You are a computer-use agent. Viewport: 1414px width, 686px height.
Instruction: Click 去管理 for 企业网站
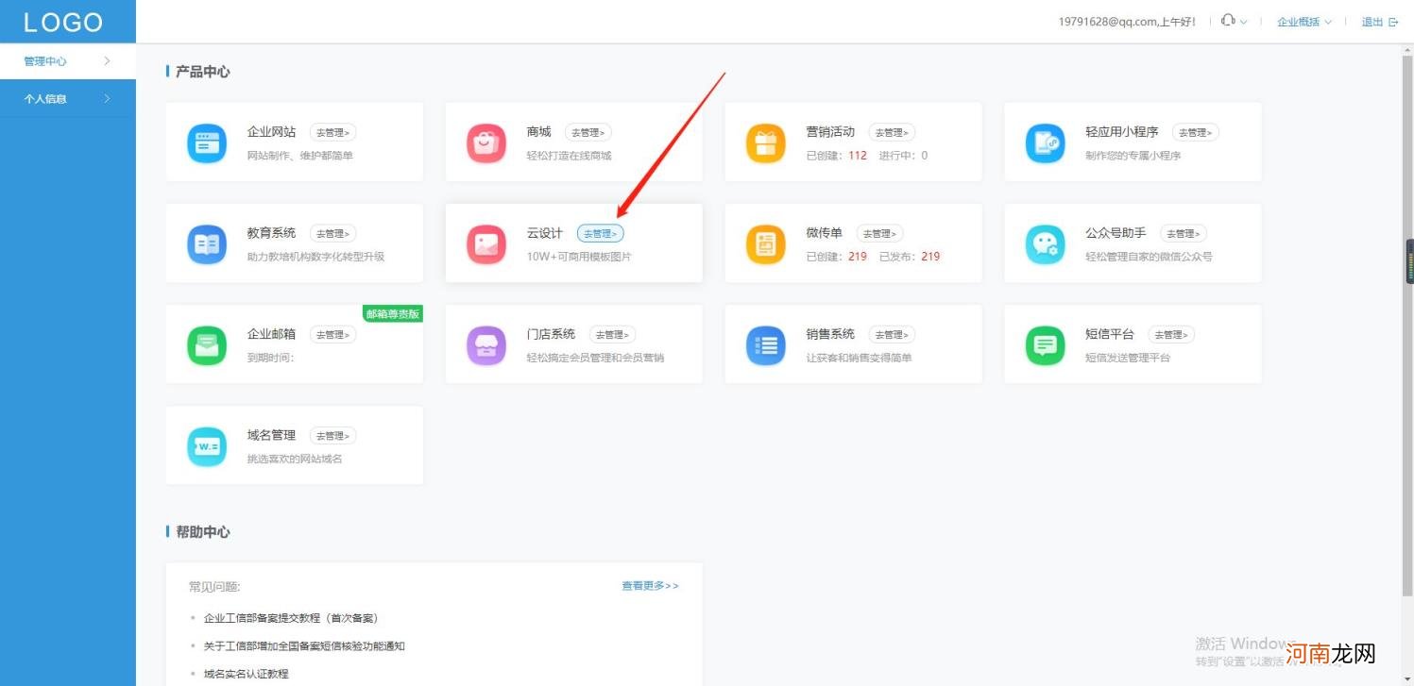[x=333, y=133]
